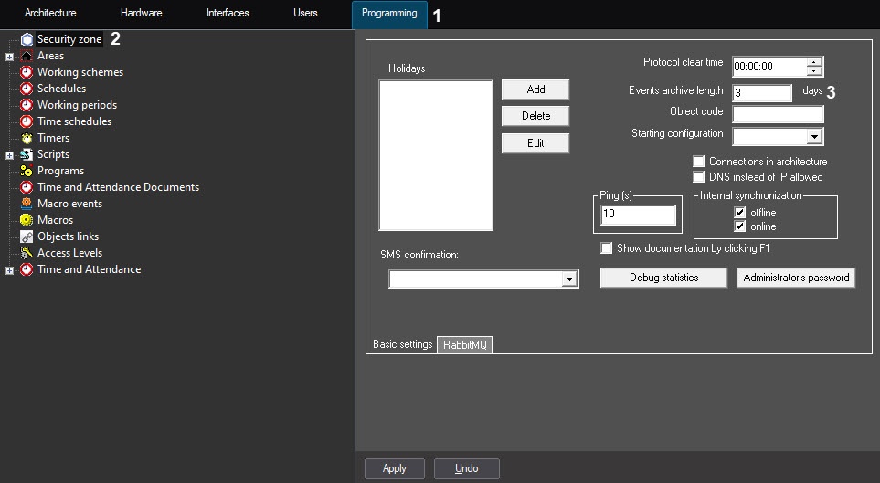Screen dimensions: 880x483
Task: Open the Starting configuration dropdown
Action: (814, 136)
